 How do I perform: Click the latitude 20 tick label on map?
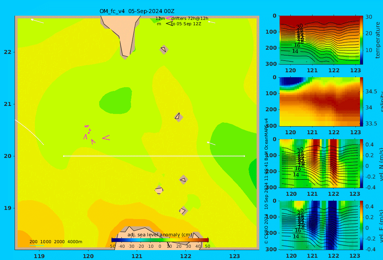point(8,156)
